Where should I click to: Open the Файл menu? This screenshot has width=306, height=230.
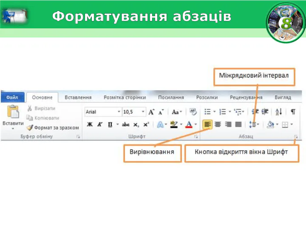12,97
